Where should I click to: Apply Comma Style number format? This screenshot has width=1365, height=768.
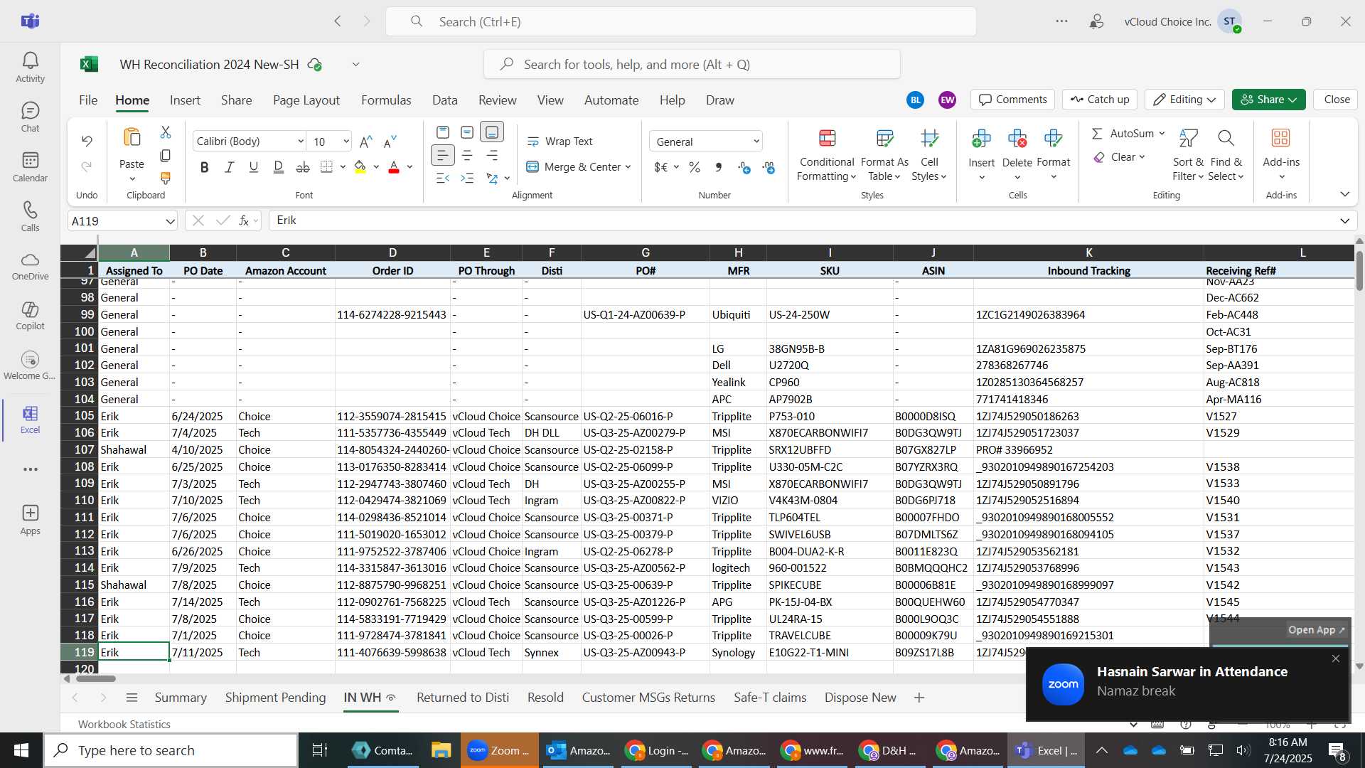pos(719,167)
